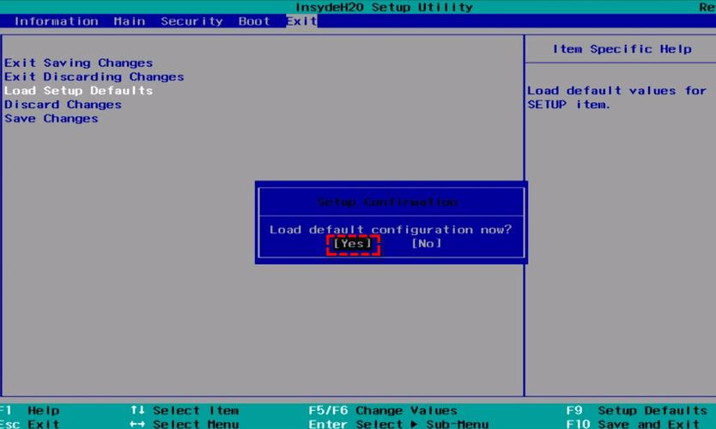Confirm with the Yes button
The height and width of the screenshot is (429, 716).
click(353, 244)
